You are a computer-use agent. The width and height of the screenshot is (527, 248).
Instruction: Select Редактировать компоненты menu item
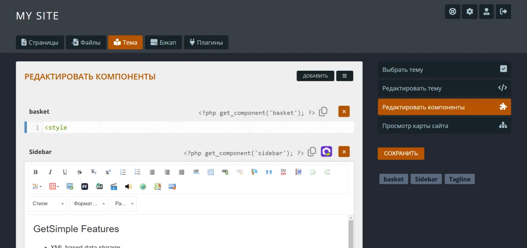point(444,107)
